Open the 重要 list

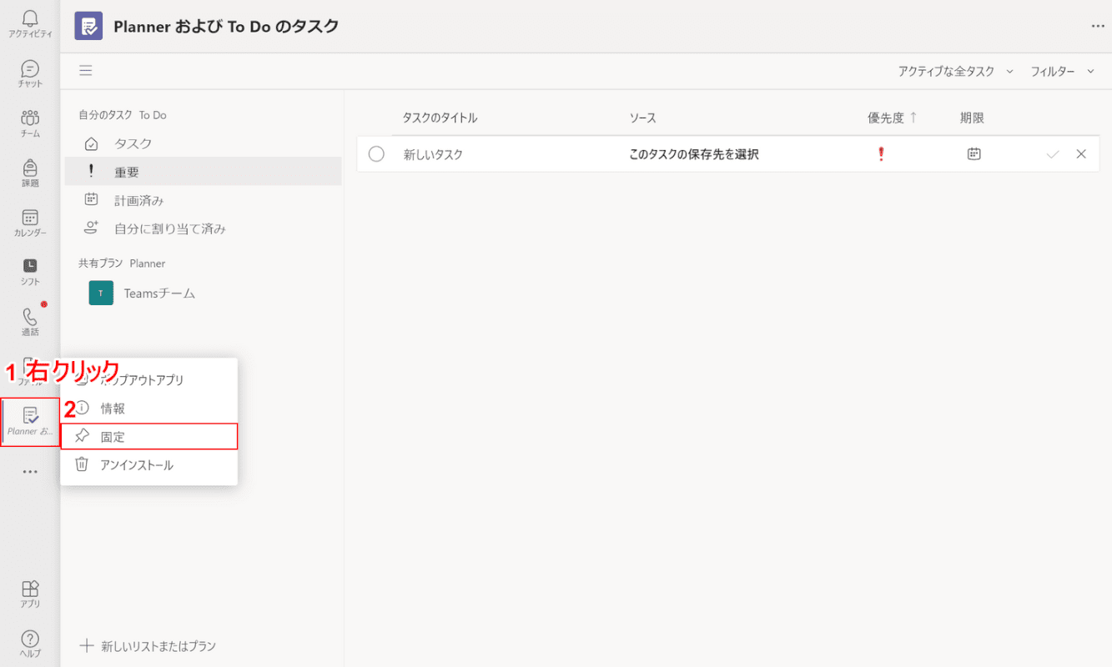(204, 172)
